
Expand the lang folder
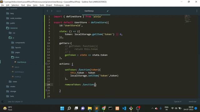(x=12, y=13)
